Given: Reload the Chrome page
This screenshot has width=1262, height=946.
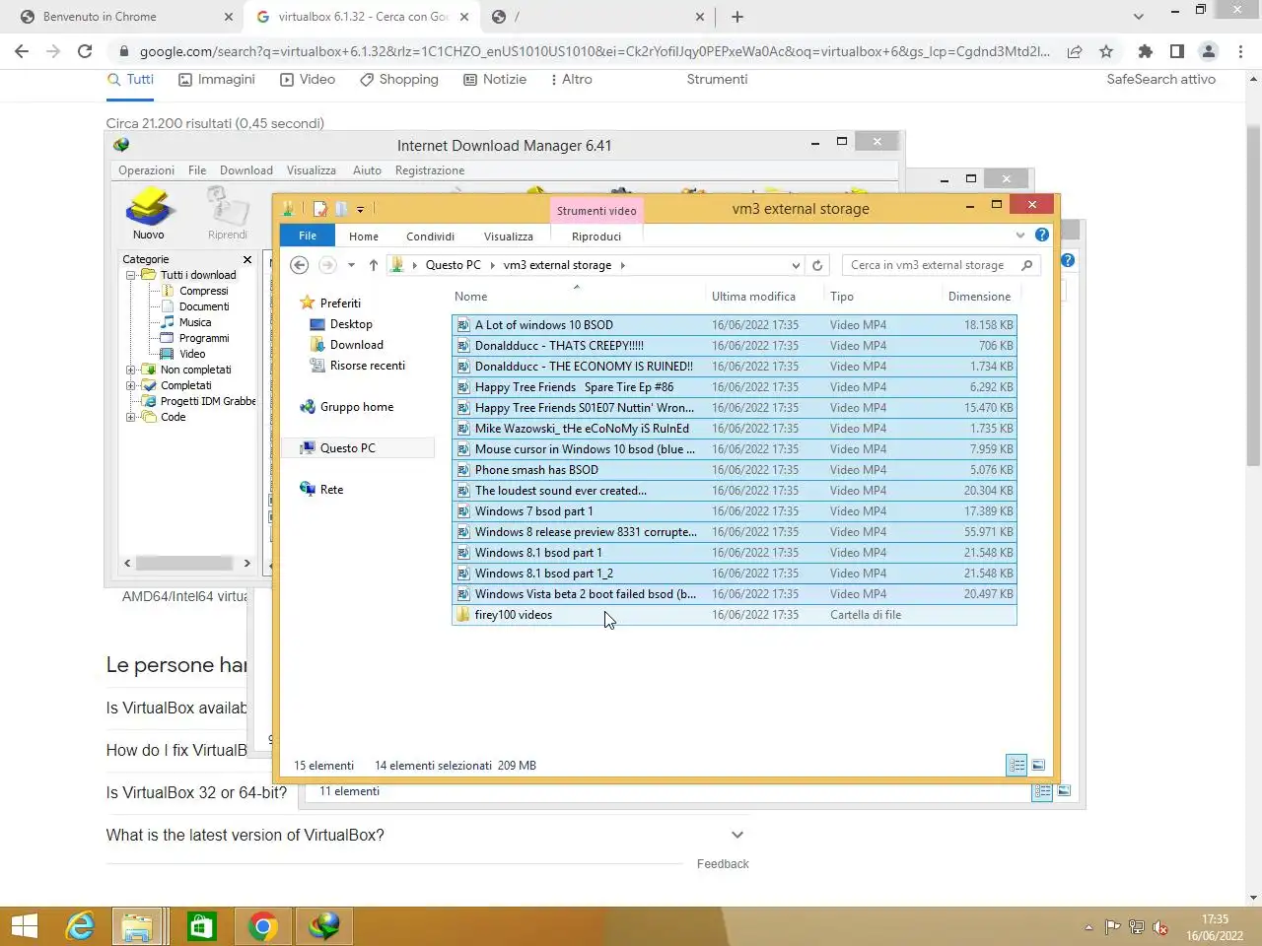Looking at the screenshot, I should pyautogui.click(x=85, y=51).
